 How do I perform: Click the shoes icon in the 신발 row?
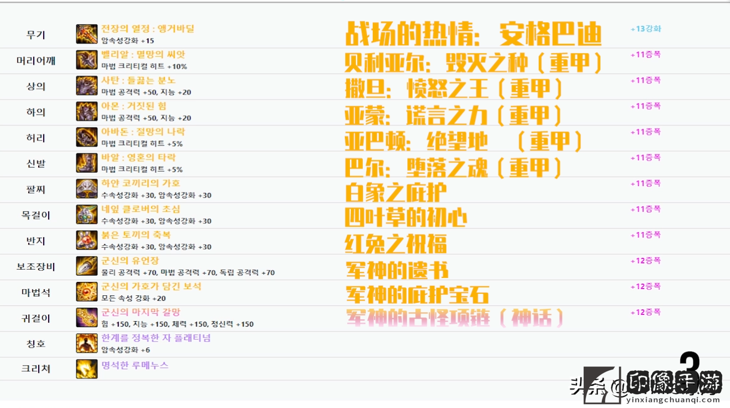pos(86,163)
